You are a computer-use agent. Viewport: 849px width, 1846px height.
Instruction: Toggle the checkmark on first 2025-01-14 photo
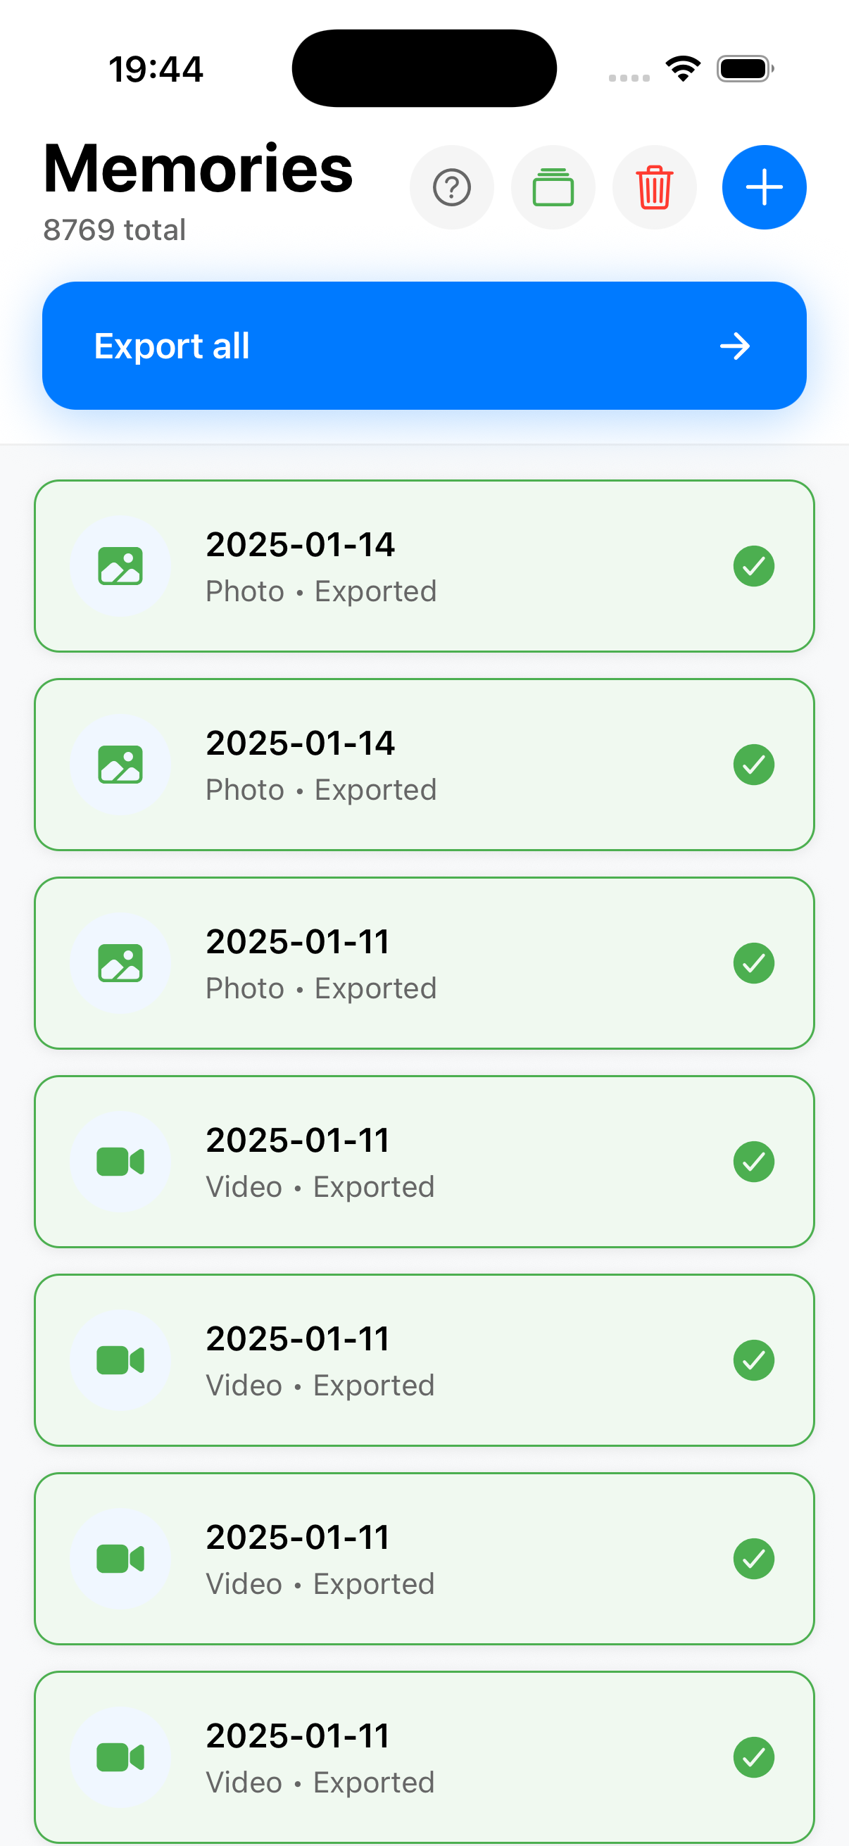[754, 566]
